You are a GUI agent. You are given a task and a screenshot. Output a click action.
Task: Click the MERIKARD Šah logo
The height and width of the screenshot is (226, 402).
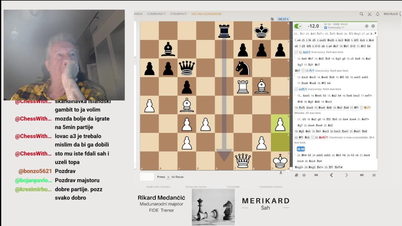point(266,204)
